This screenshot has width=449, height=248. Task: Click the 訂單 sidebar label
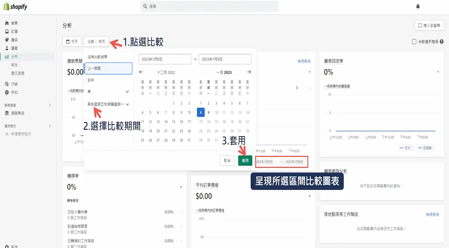pyautogui.click(x=14, y=31)
